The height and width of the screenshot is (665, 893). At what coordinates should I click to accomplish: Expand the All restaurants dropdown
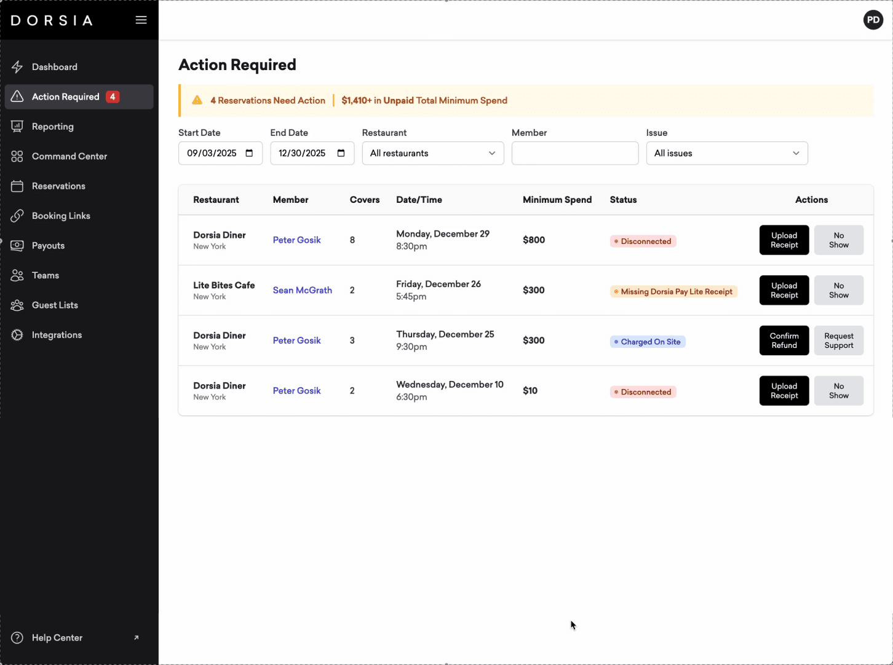(x=433, y=153)
